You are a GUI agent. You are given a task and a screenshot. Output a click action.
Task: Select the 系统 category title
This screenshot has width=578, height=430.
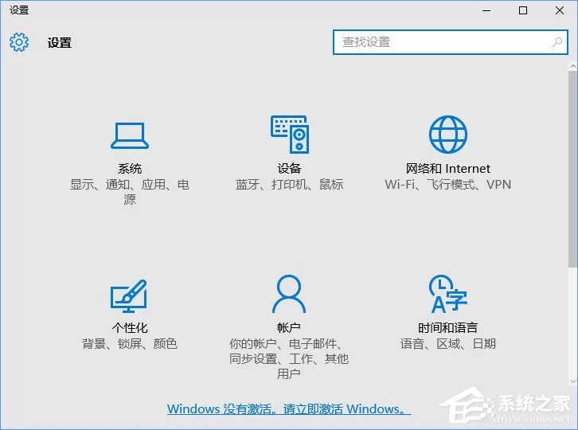click(130, 169)
